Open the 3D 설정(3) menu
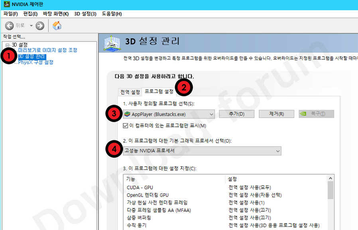The height and width of the screenshot is (230, 358). point(85,14)
